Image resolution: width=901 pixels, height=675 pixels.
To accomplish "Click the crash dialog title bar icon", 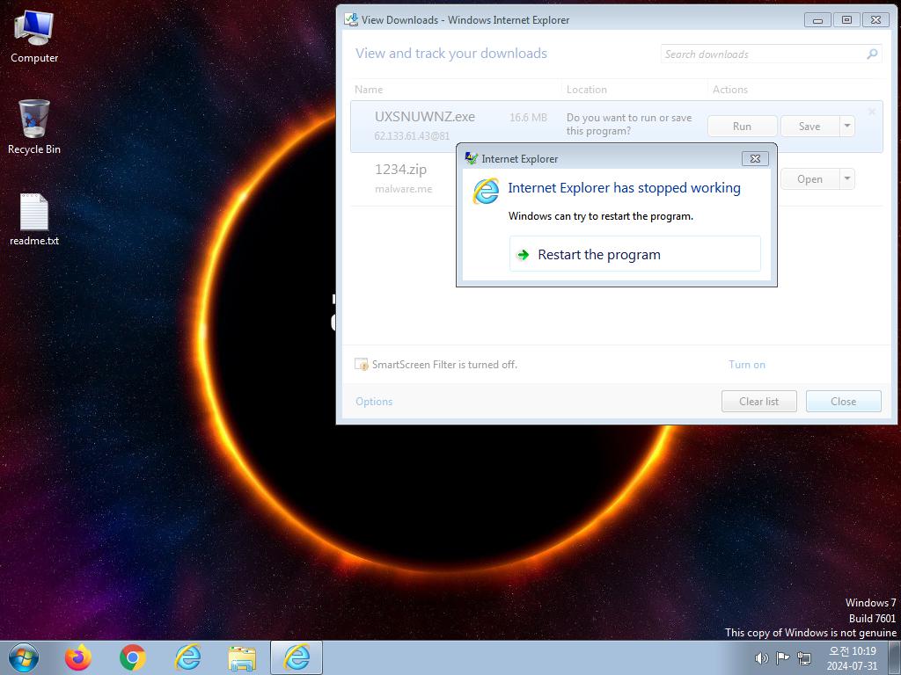I will click(x=472, y=158).
